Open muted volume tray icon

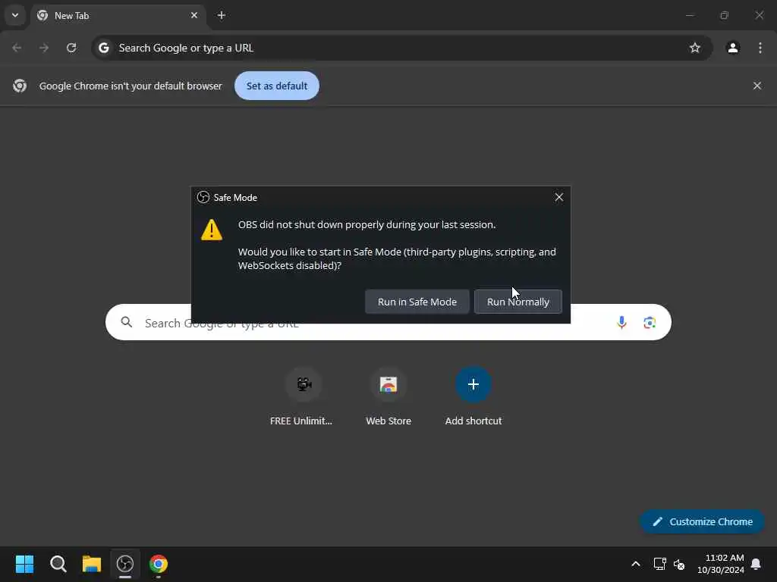tap(679, 564)
